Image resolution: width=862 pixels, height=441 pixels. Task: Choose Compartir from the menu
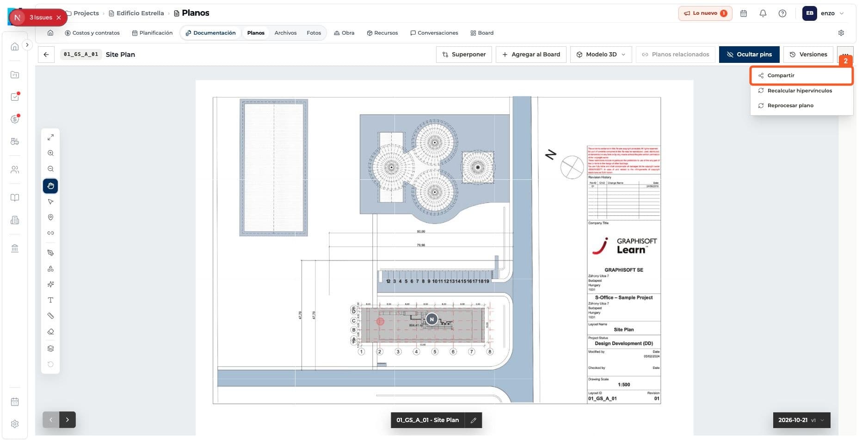click(801, 75)
